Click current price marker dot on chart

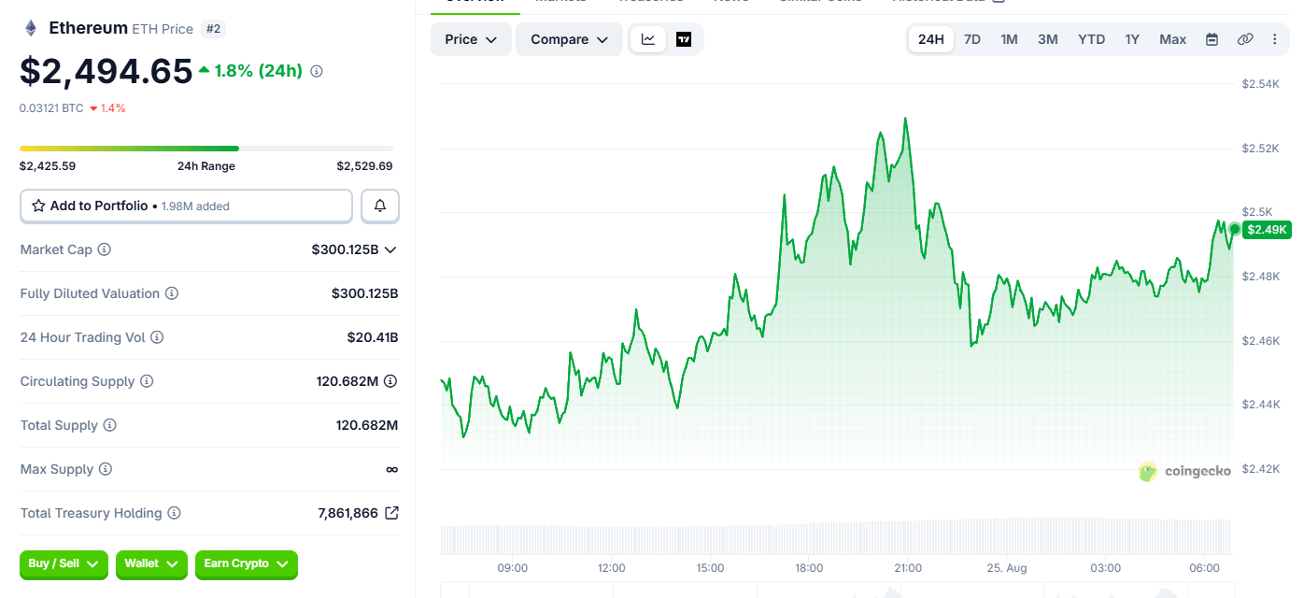(x=1235, y=229)
